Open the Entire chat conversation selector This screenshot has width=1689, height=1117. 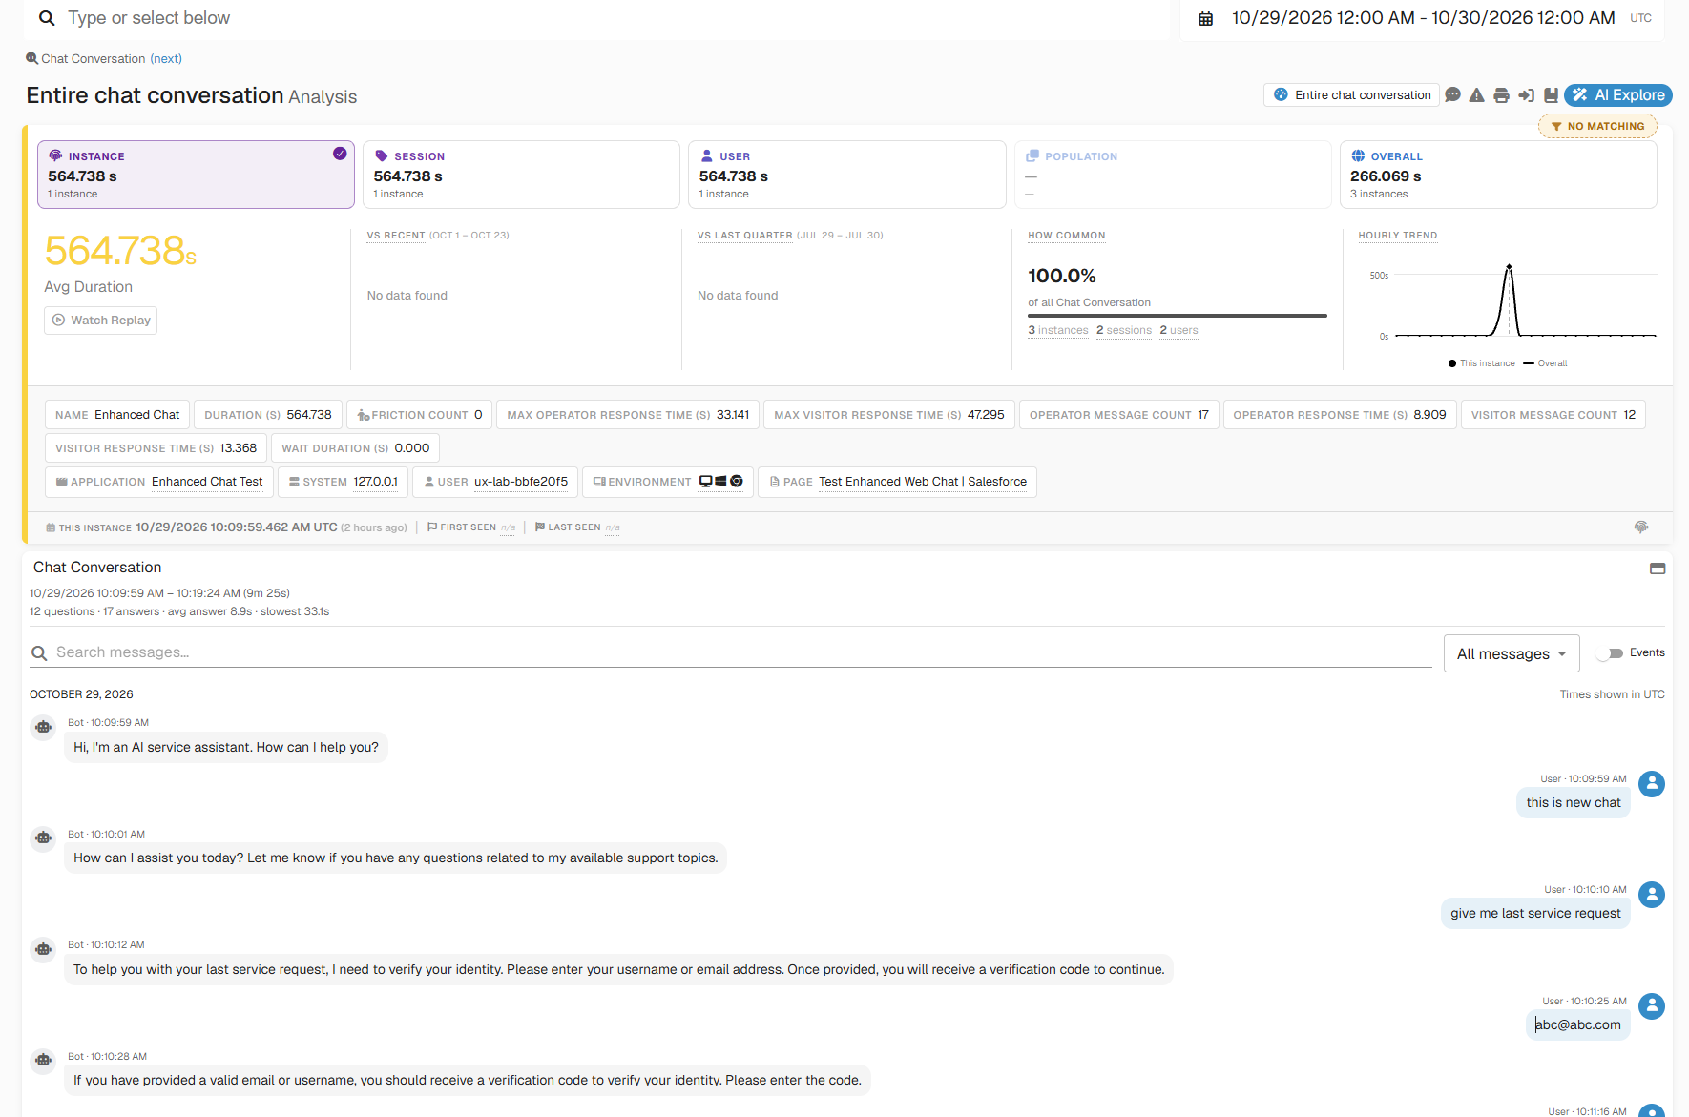pos(1351,95)
